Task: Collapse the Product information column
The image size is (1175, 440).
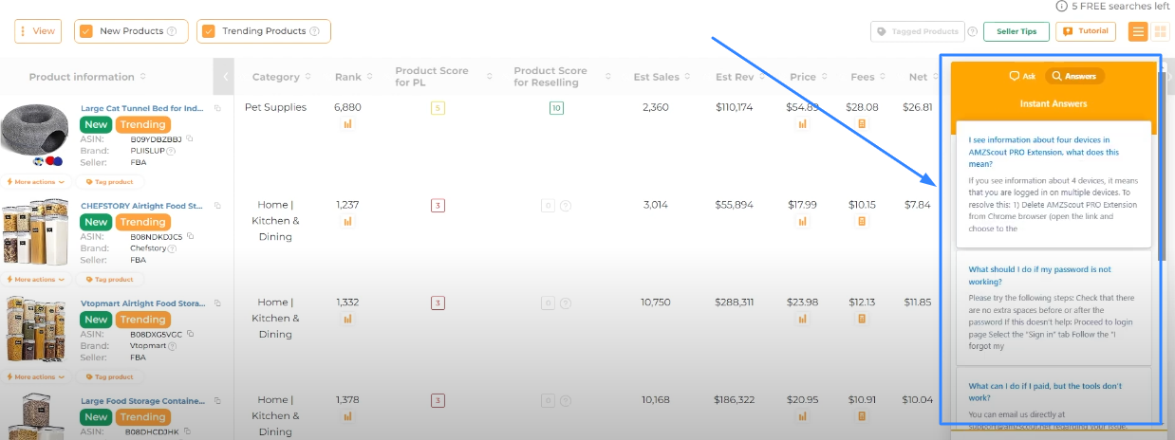Action: pos(224,77)
